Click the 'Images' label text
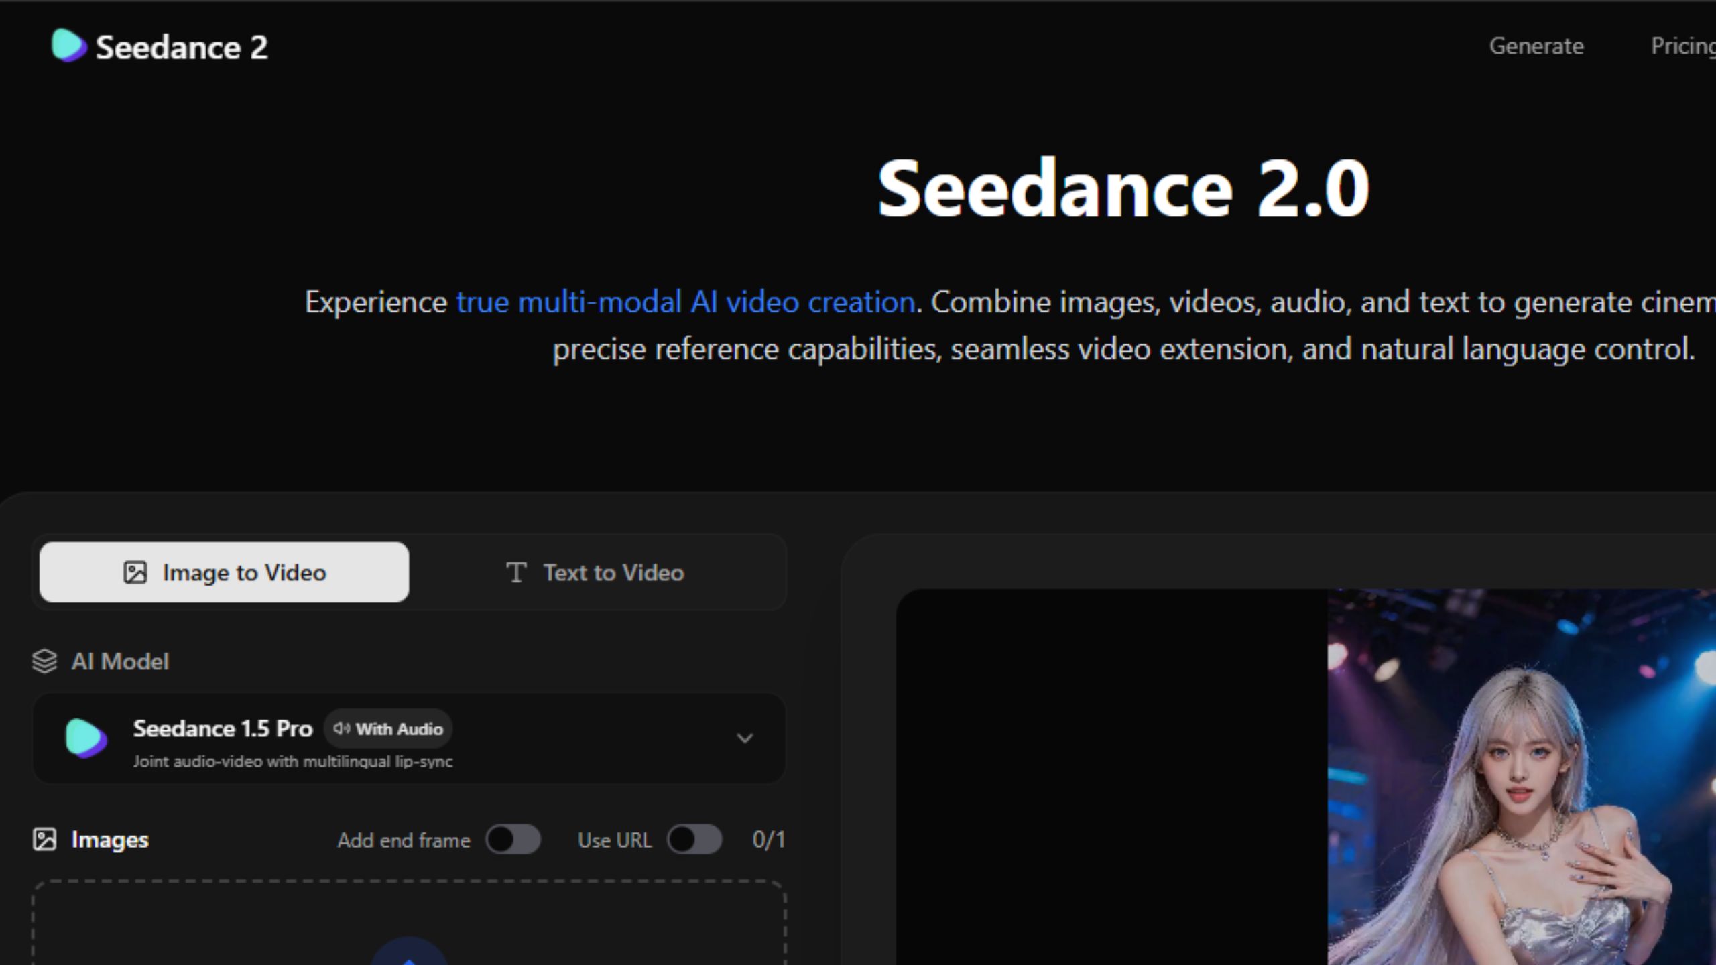The height and width of the screenshot is (965, 1716). coord(110,840)
